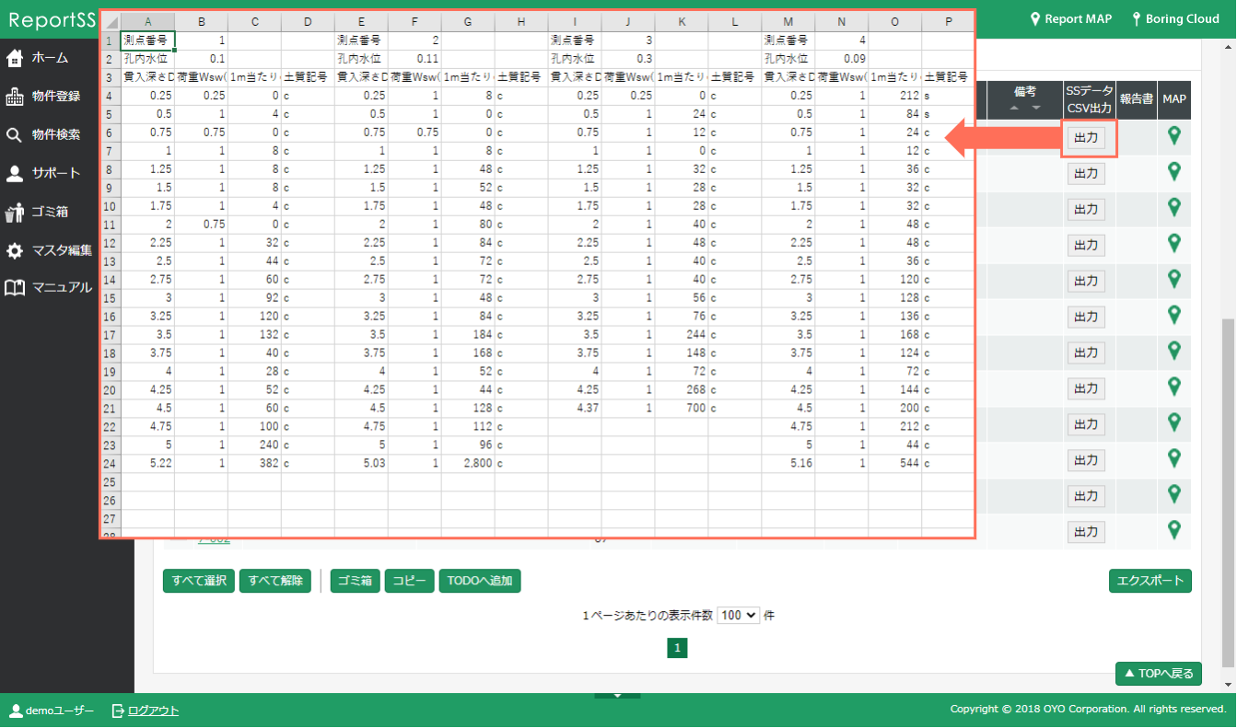1237x728 pixels.
Task: Select column A header in the spreadsheet
Action: coord(148,22)
